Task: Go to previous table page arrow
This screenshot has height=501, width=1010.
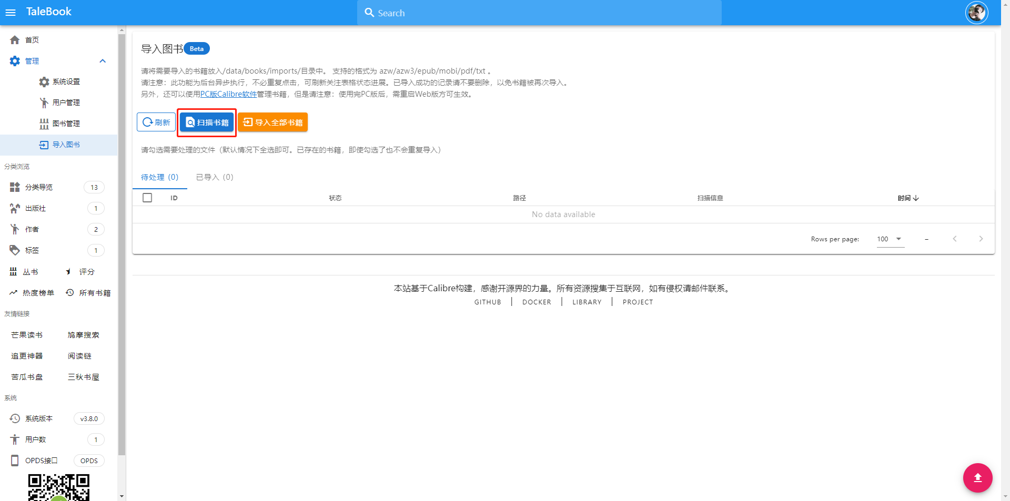Action: pyautogui.click(x=955, y=239)
